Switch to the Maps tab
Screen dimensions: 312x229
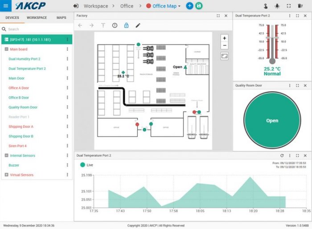pos(62,18)
